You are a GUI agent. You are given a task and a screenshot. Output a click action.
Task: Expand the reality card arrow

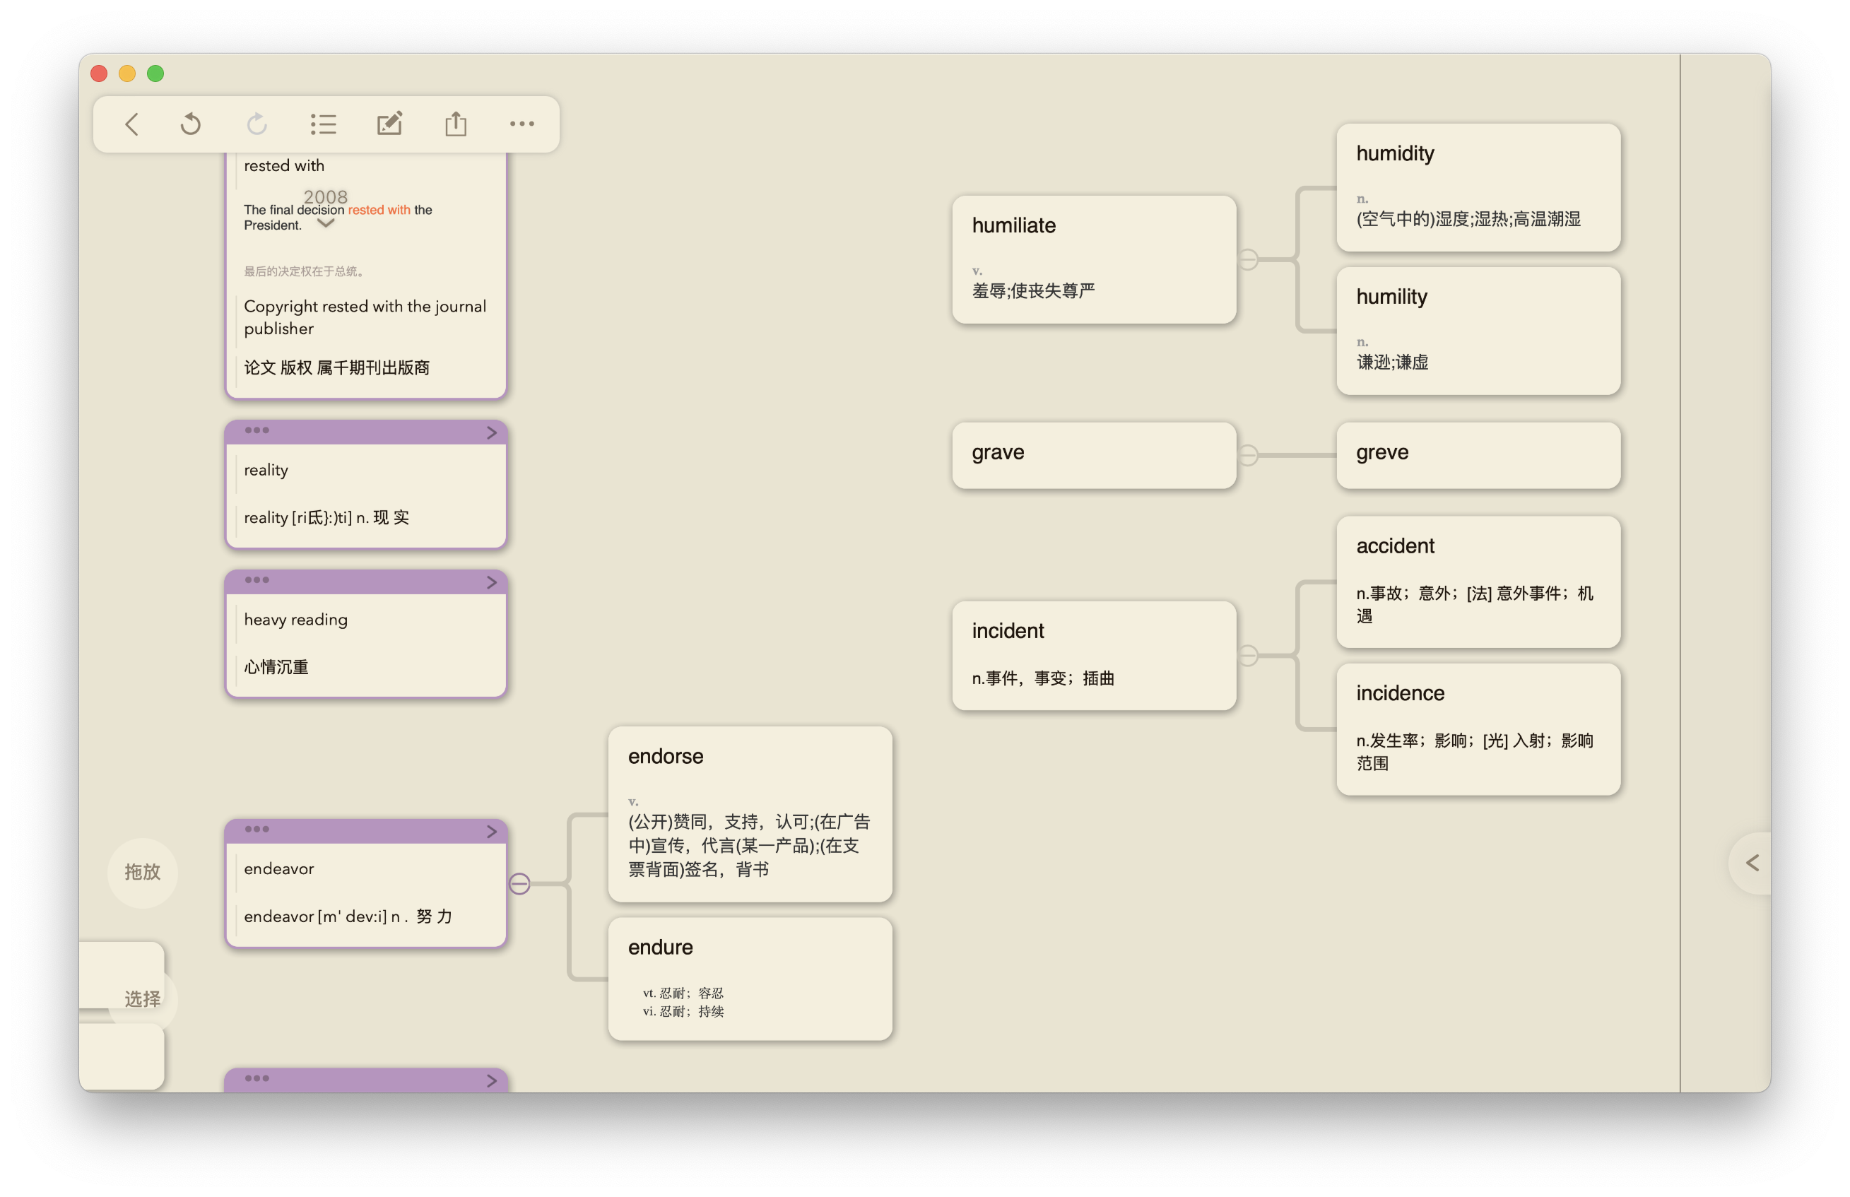point(491,433)
